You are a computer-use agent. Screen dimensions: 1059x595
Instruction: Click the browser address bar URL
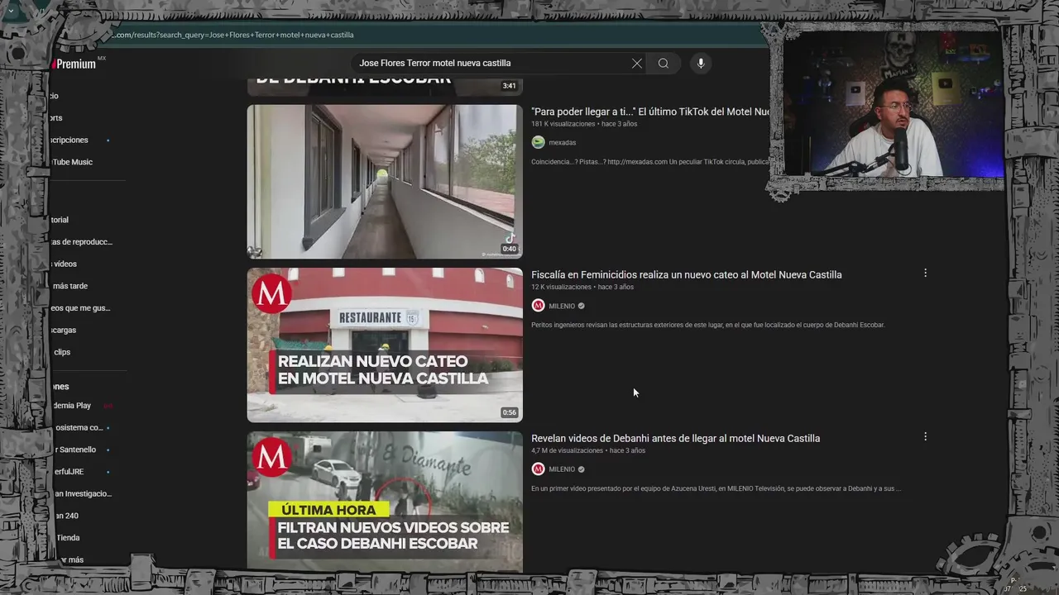click(232, 35)
